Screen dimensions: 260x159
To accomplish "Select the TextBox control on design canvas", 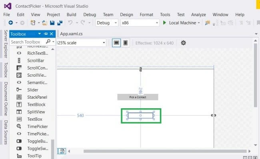I will (x=141, y=115).
